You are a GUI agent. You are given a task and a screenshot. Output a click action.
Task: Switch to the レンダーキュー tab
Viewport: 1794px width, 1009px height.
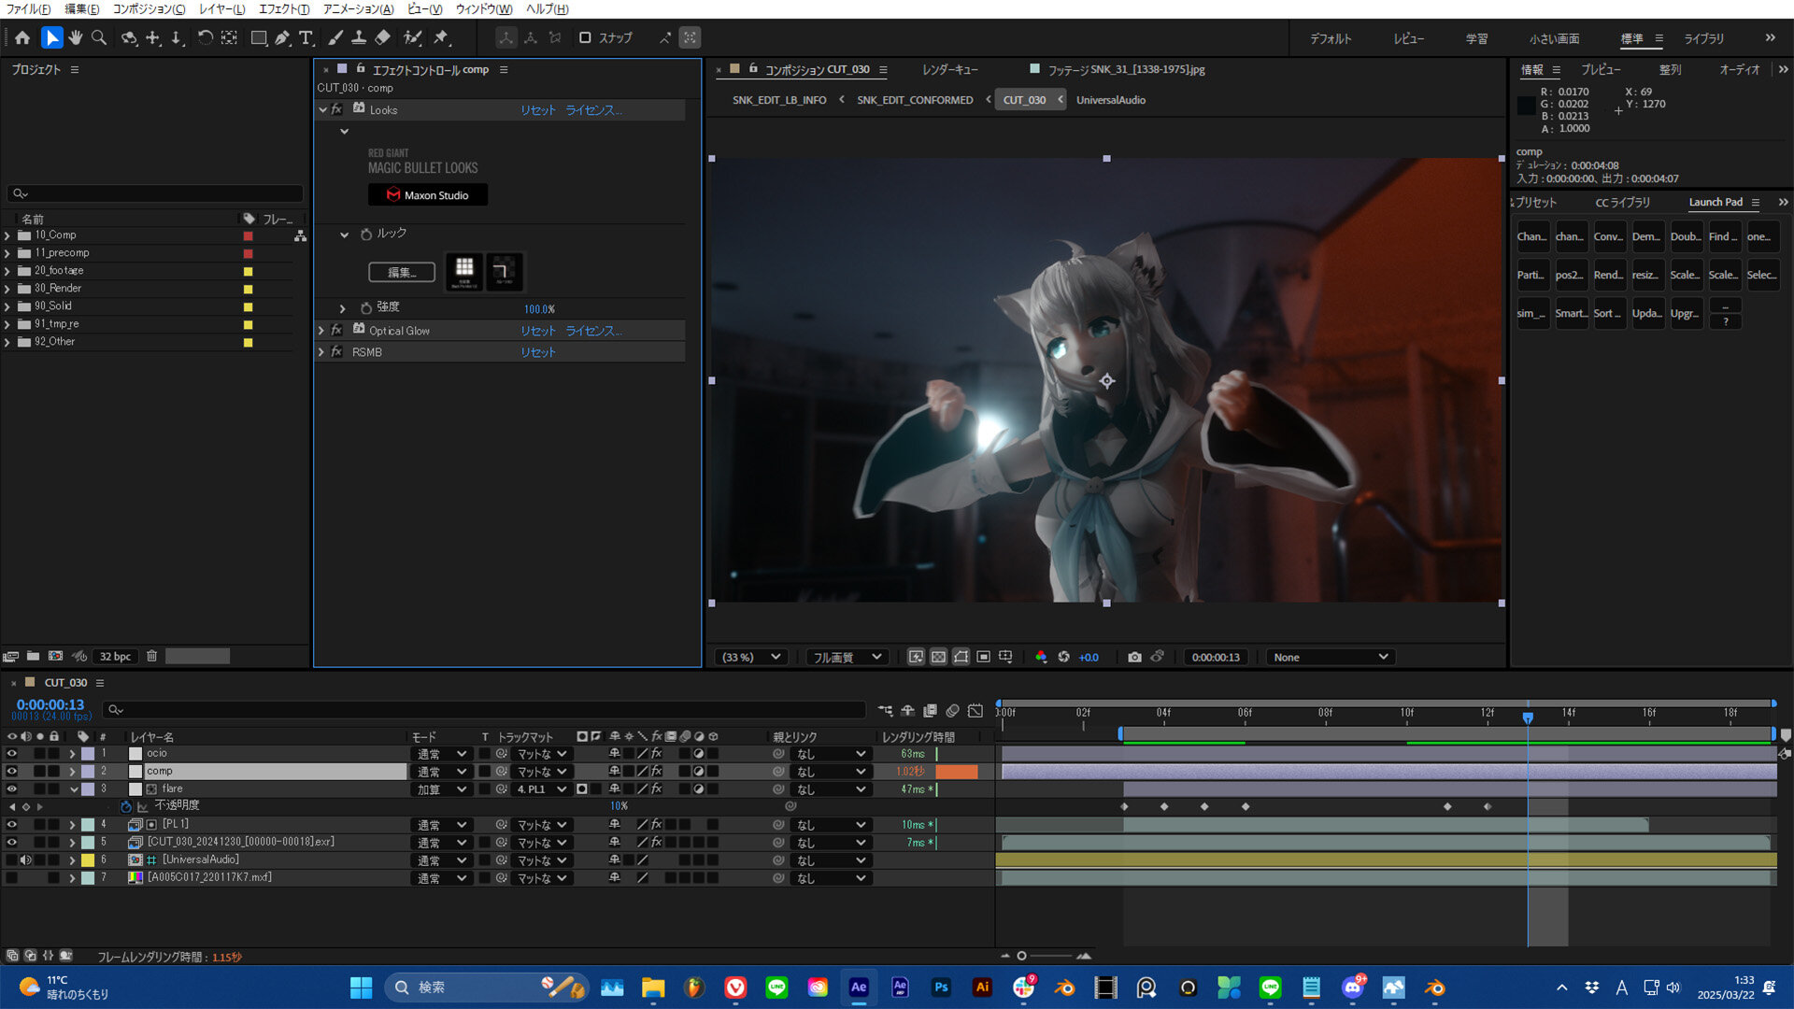point(949,70)
